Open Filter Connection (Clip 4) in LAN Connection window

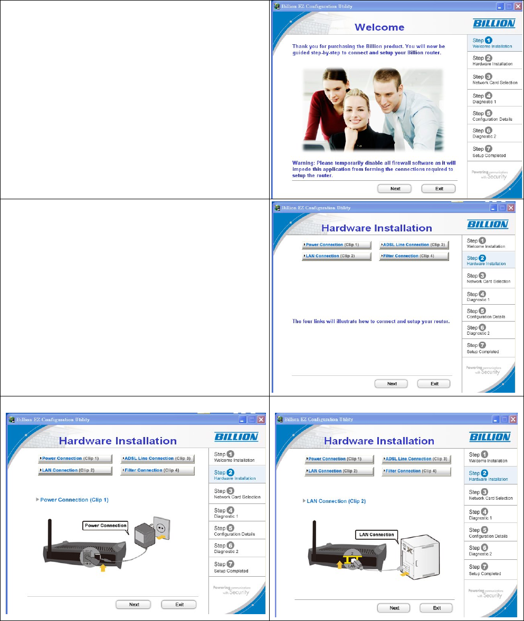pos(416,471)
